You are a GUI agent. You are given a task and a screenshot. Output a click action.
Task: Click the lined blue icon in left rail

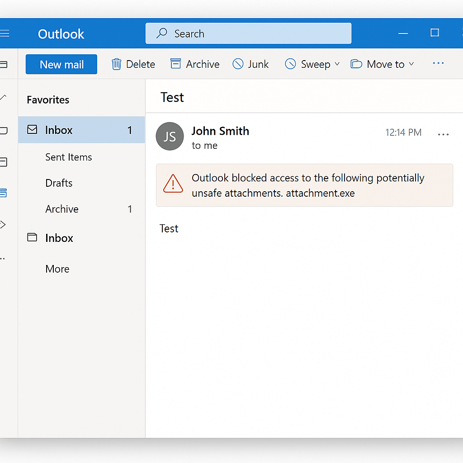click(3, 193)
